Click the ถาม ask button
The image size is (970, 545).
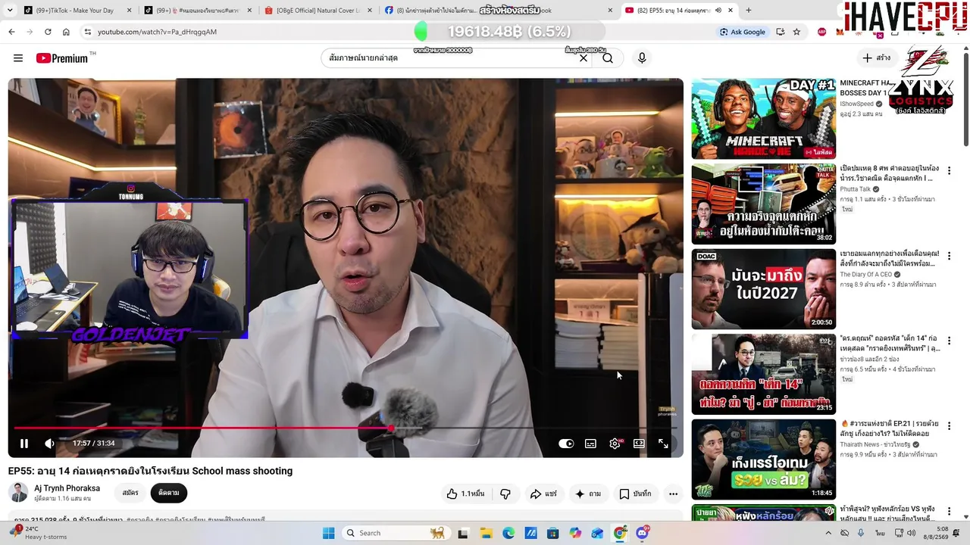588,494
